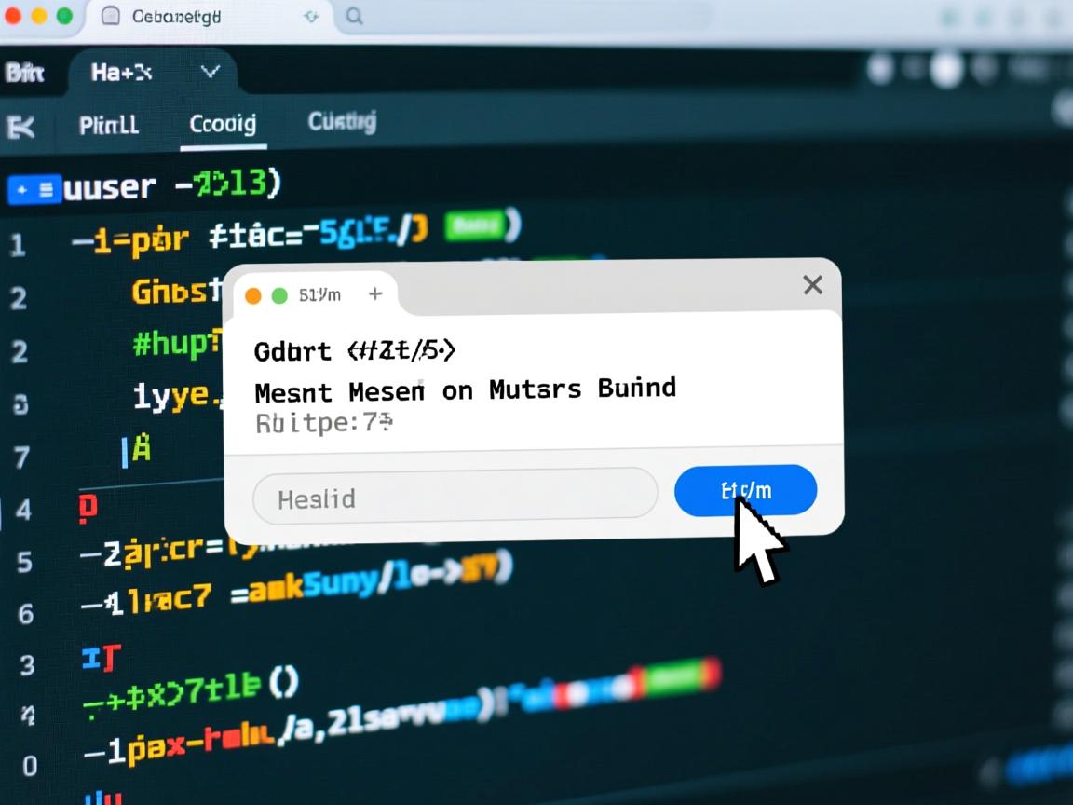
Task: Click the EK icon left of PlinLL
Action: [20, 126]
